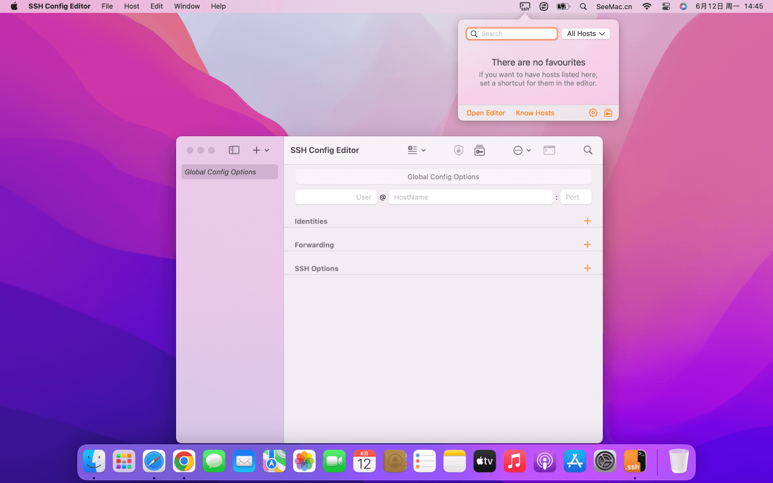Viewport: 773px width, 483px height.
Task: Click the terminal window toolbar icon
Action: pyautogui.click(x=549, y=150)
